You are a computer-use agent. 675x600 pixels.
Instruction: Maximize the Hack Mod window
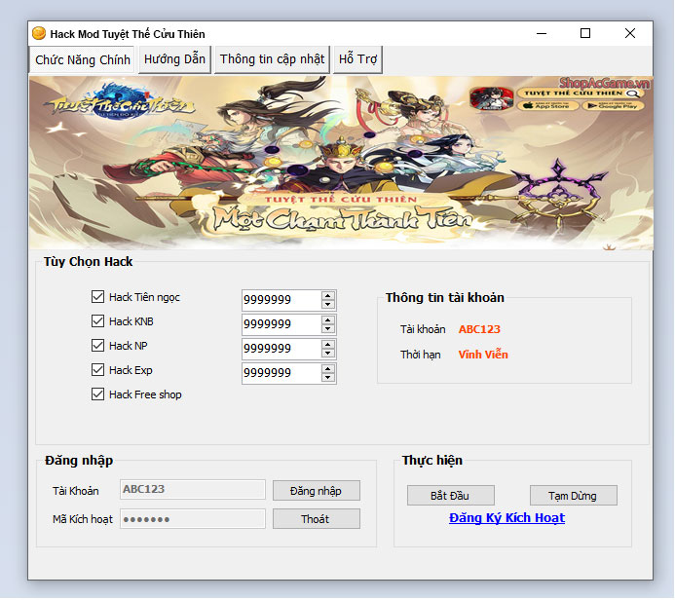click(585, 33)
